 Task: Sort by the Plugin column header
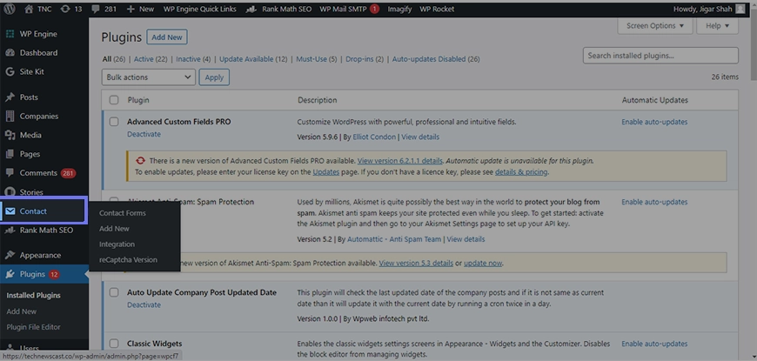pyautogui.click(x=138, y=100)
